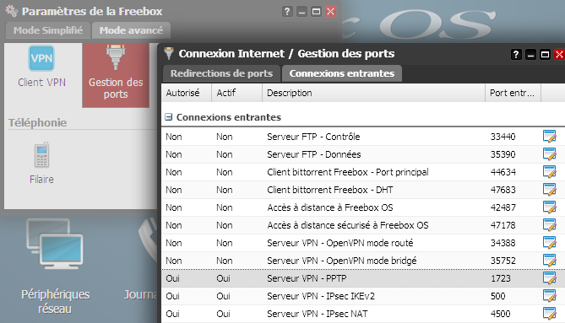Select Client bittorrent Freebox - DHT text
This screenshot has height=323, width=565.
tap(330, 190)
